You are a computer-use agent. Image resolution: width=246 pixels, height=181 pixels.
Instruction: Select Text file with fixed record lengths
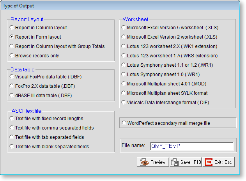click(12, 119)
